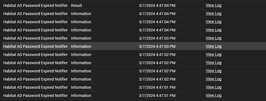
Task: Select the notifier name in the first 4:47:02 row
Action: pyautogui.click(x=35, y=55)
